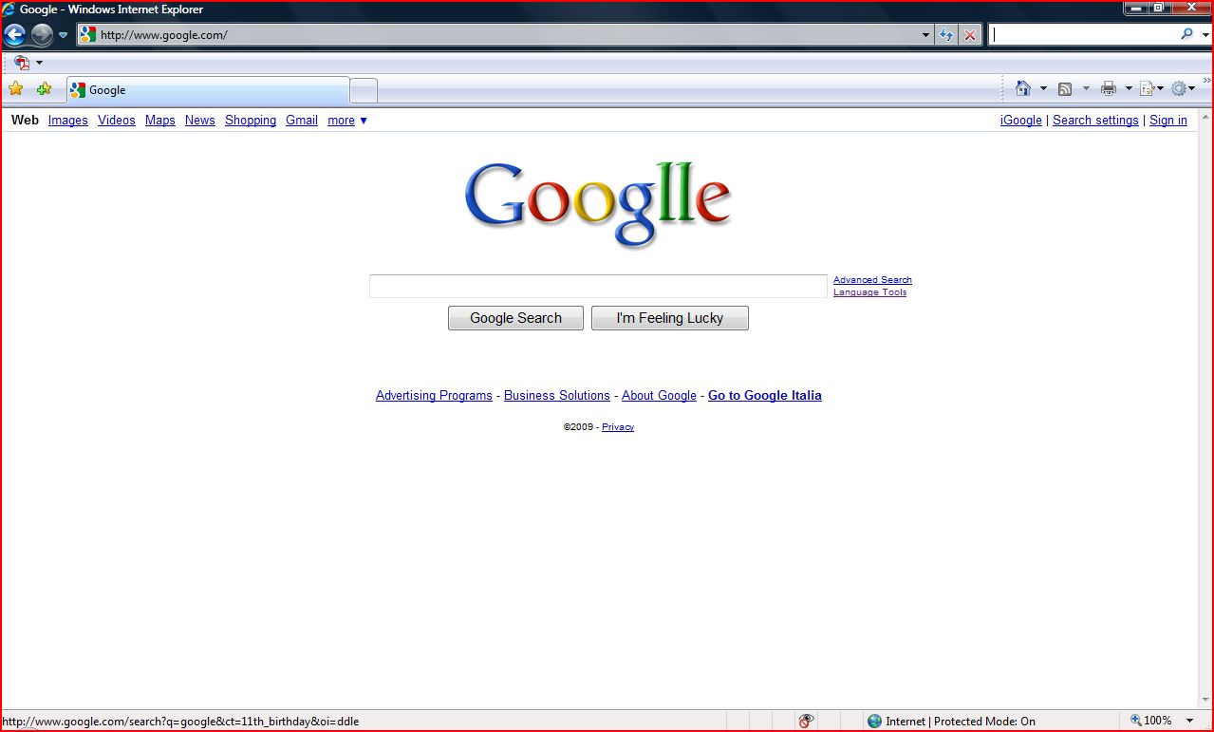The image size is (1214, 732).
Task: Click the stop loading icon
Action: 969,34
